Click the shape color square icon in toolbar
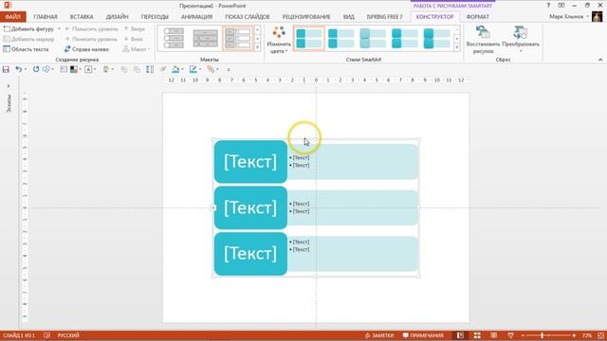Viewport: 607px width, 341px height. (74, 69)
